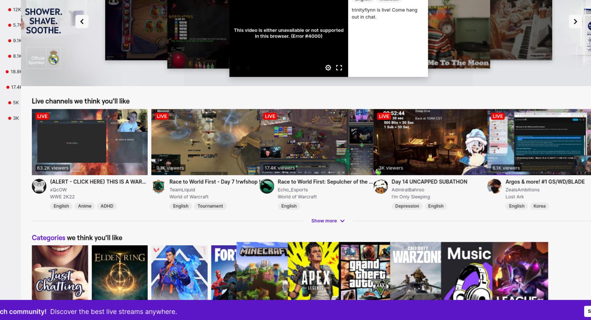
Task: Click the Categories heading link
Action: click(48, 238)
